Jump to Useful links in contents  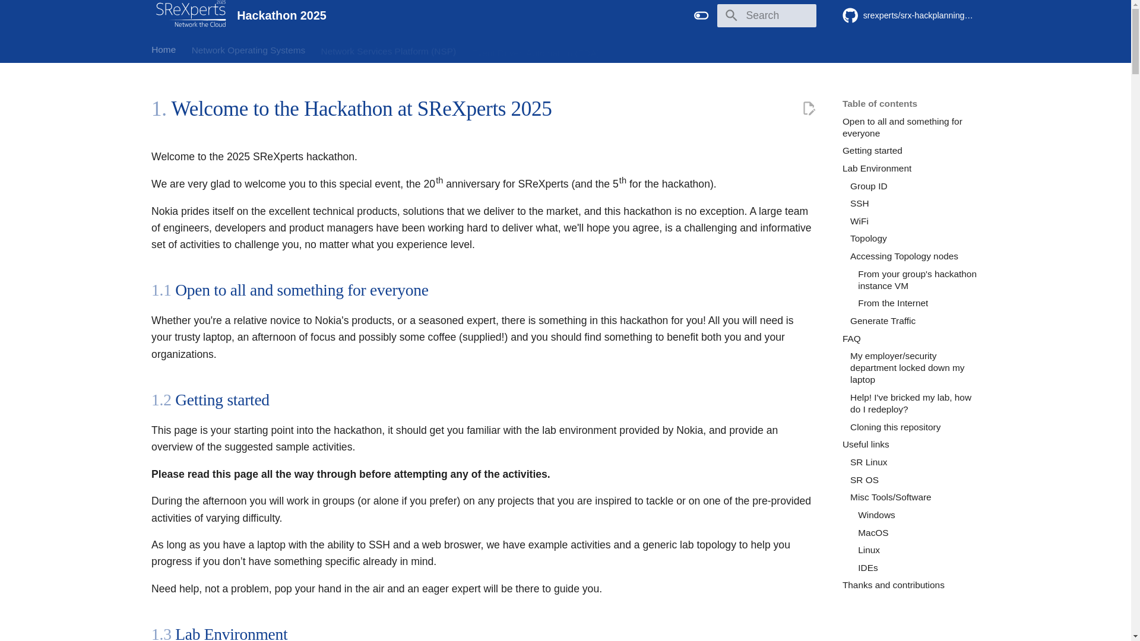point(865,445)
